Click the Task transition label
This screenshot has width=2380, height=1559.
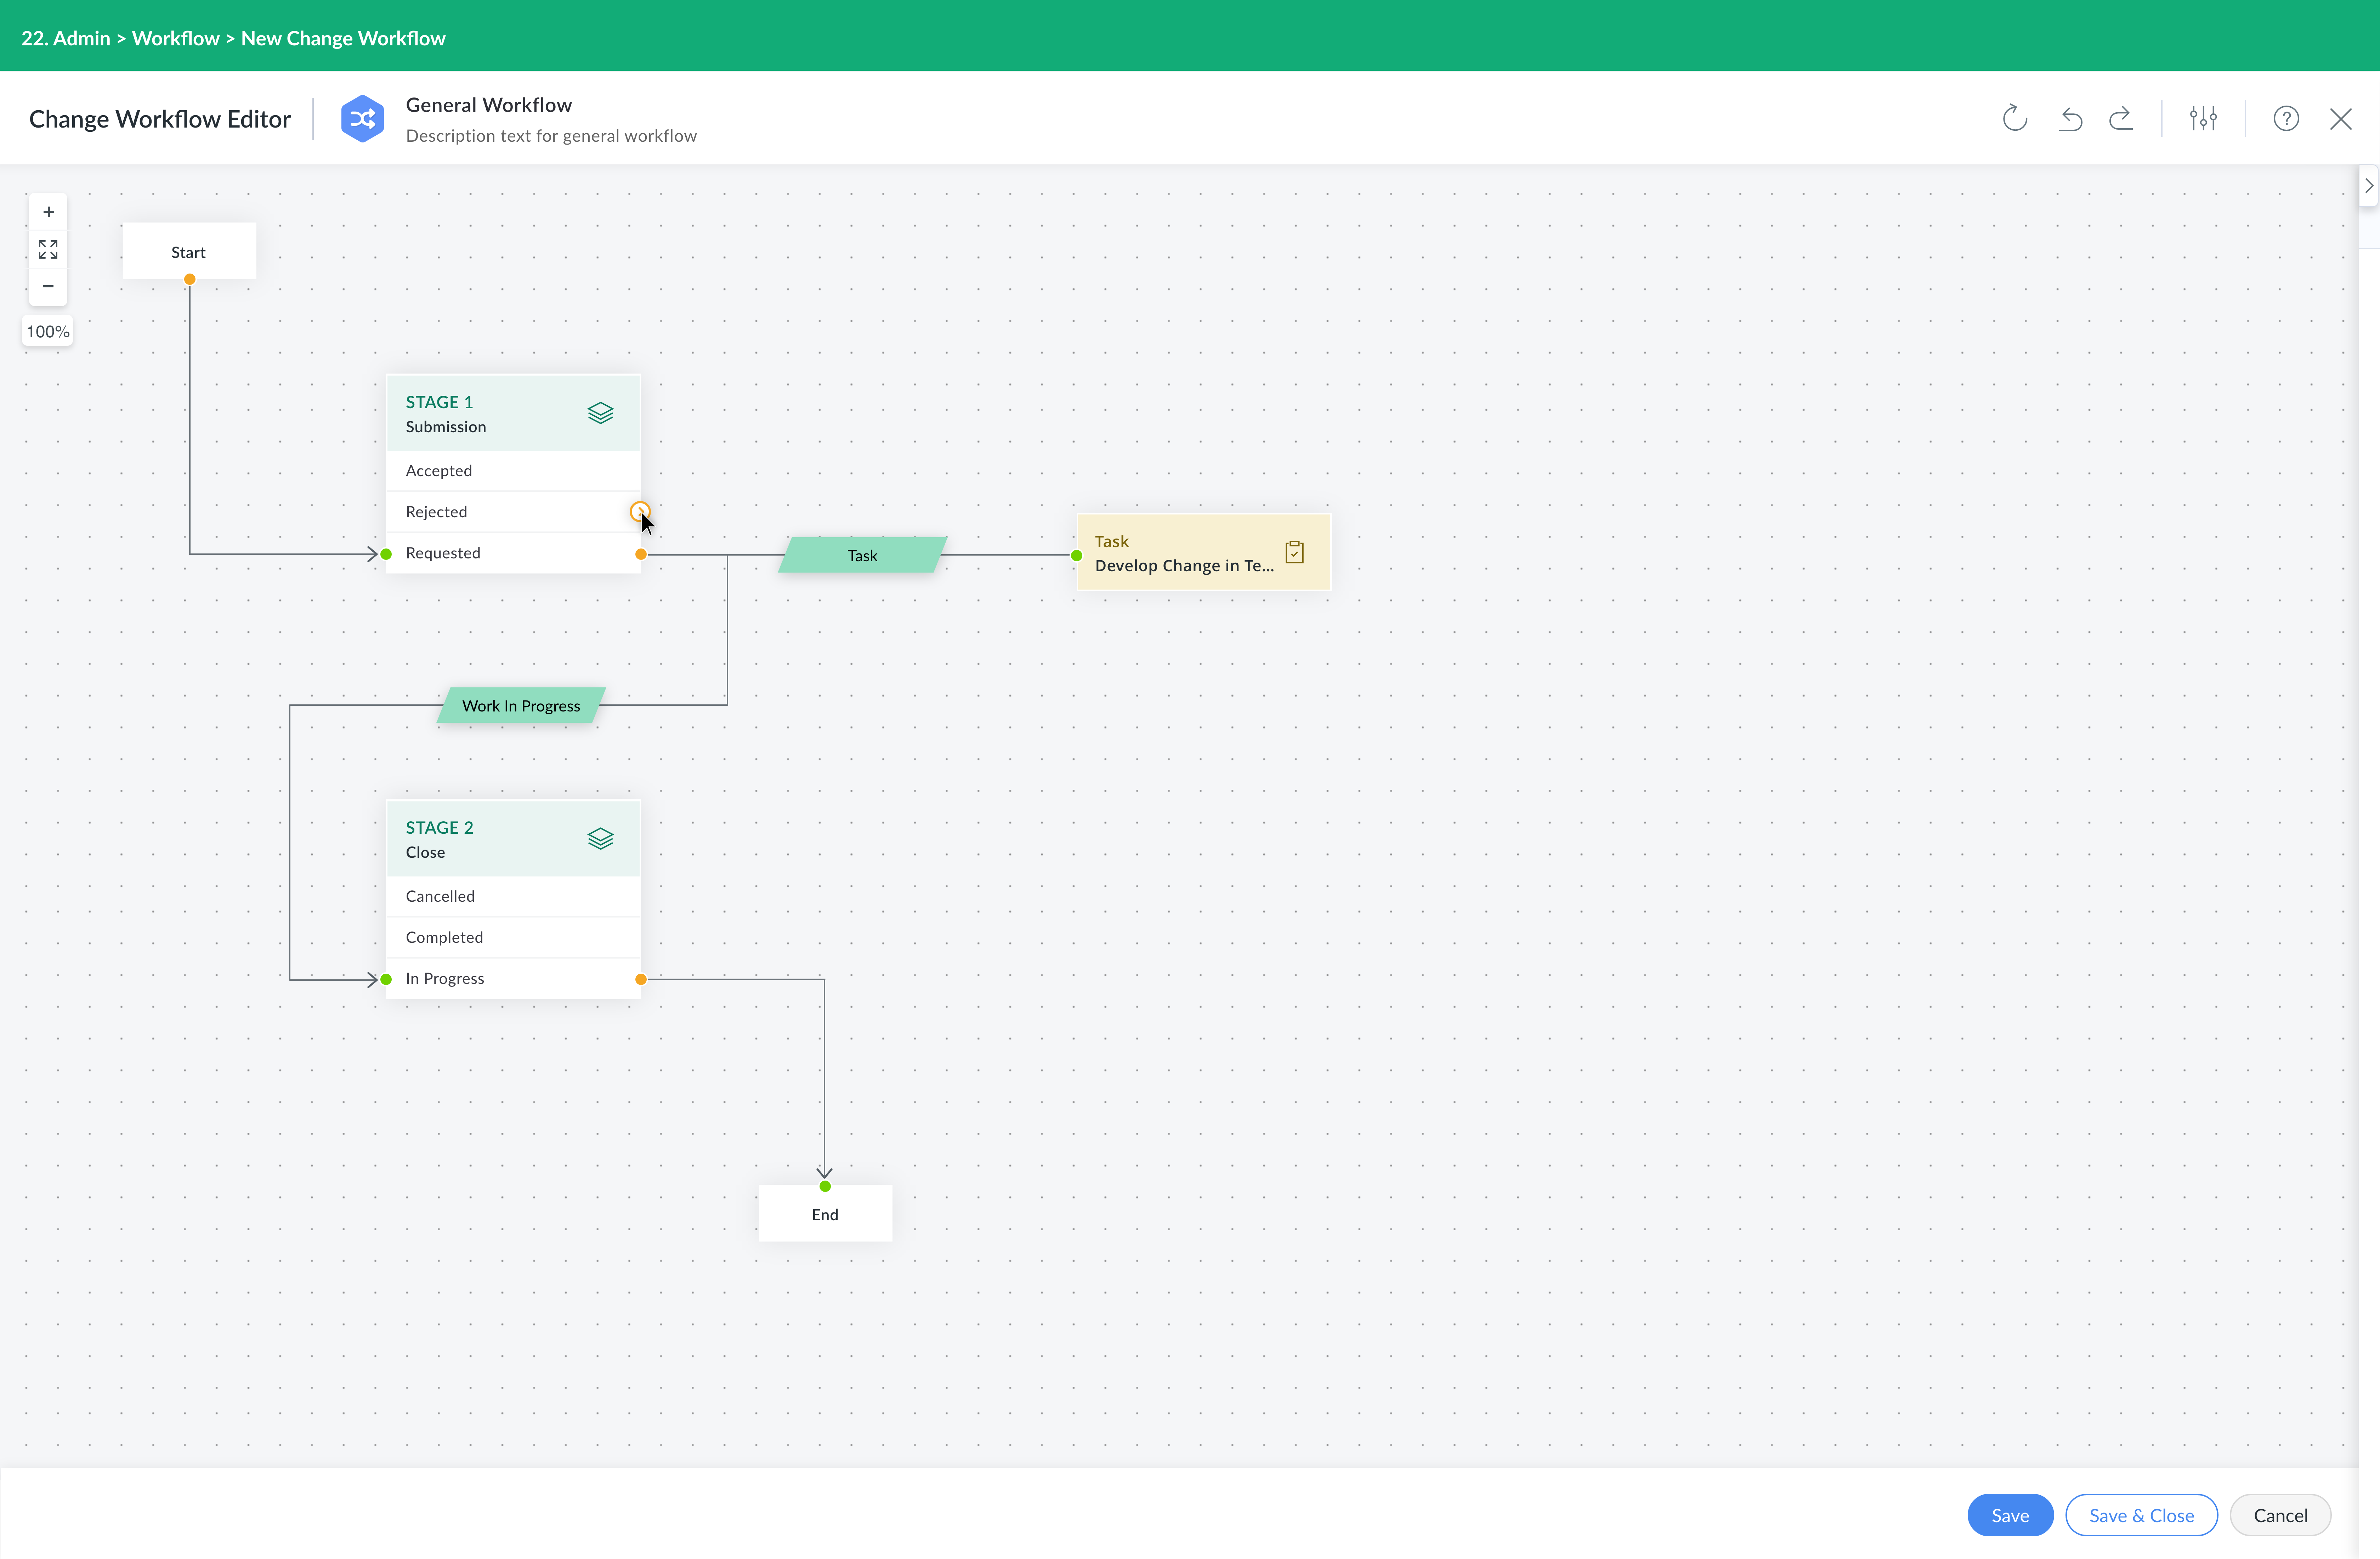pos(862,555)
